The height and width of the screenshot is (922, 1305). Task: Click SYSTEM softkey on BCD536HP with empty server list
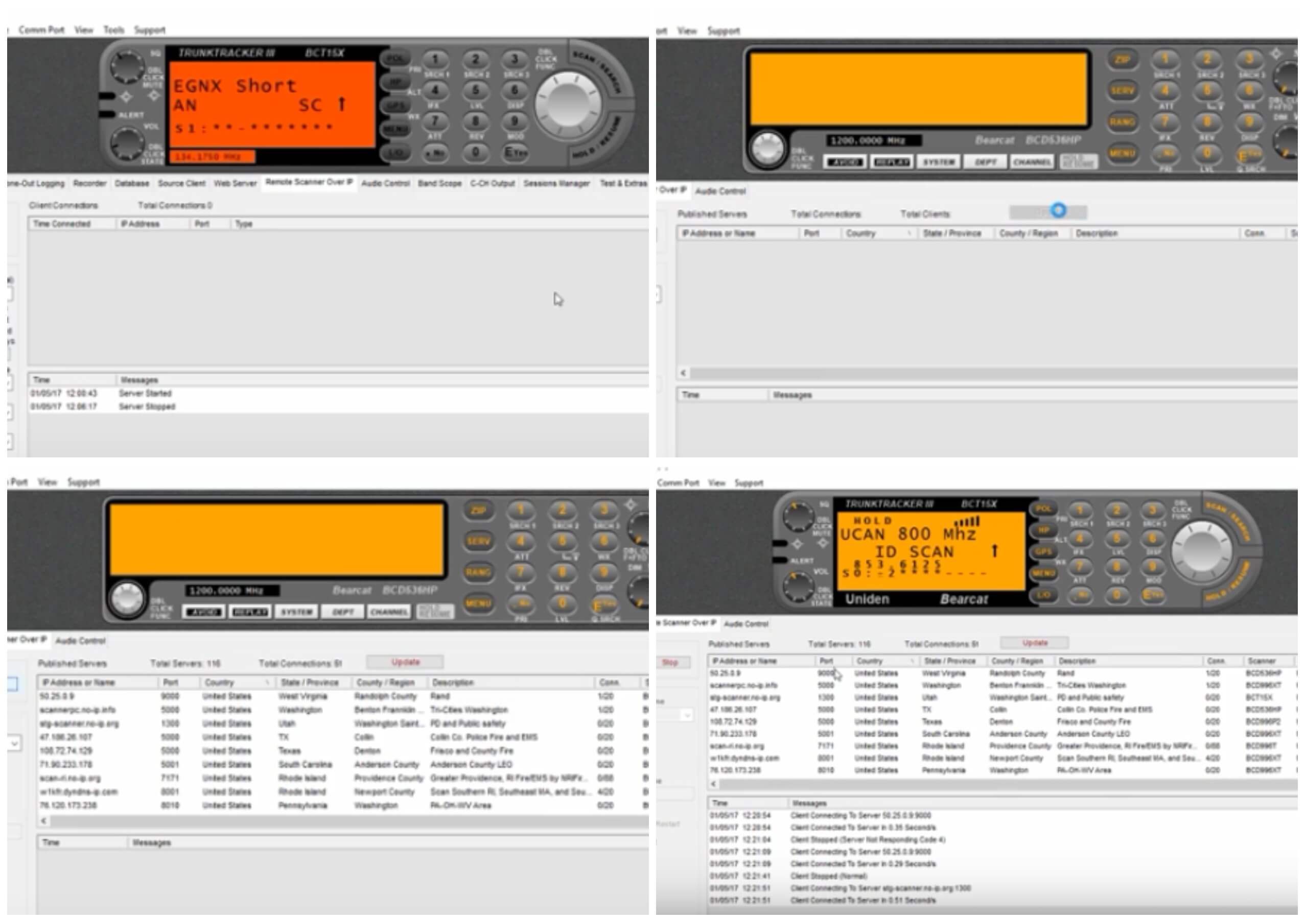(x=939, y=162)
